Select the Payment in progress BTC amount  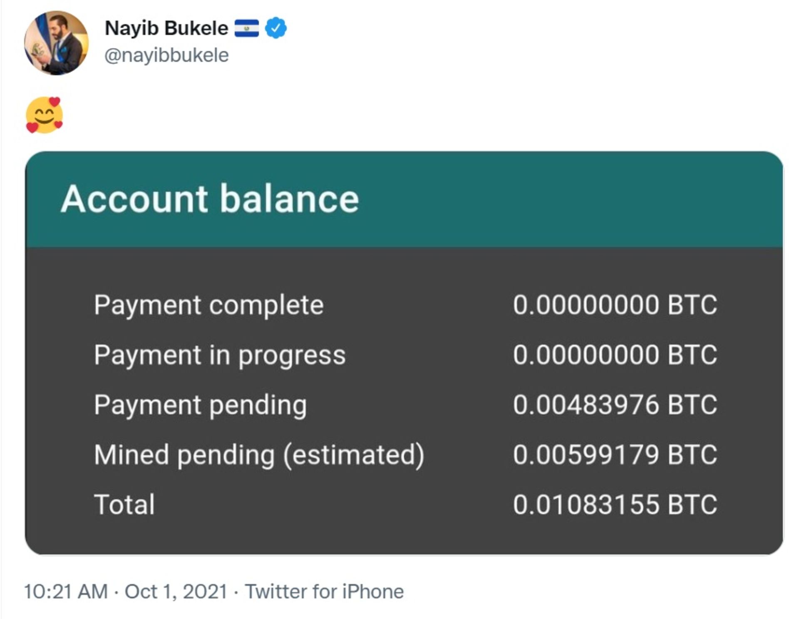615,355
